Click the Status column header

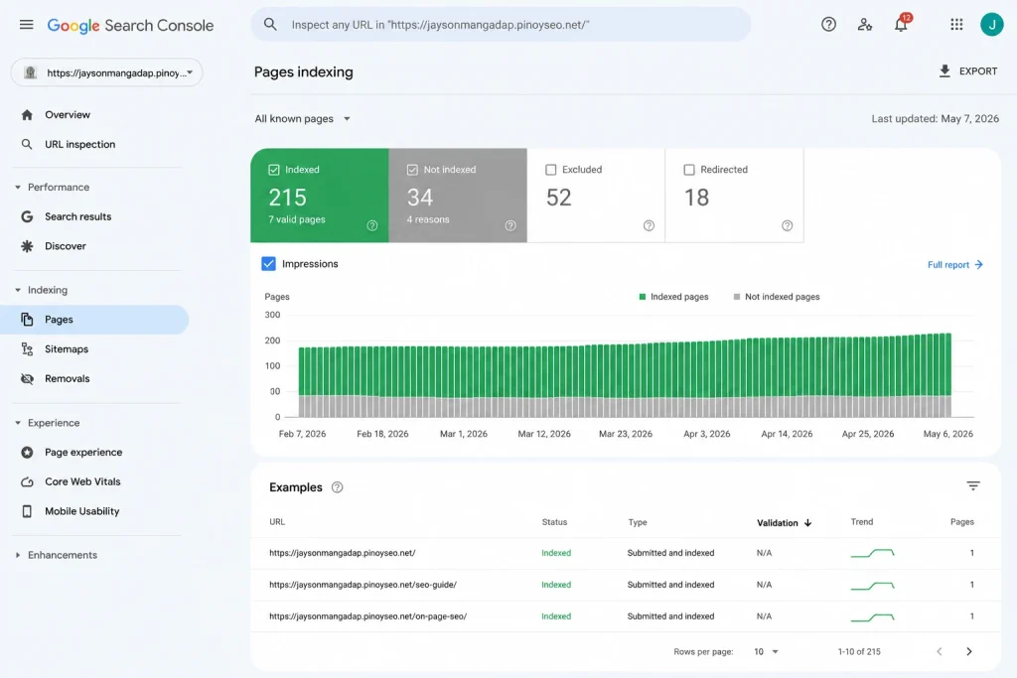pos(554,522)
